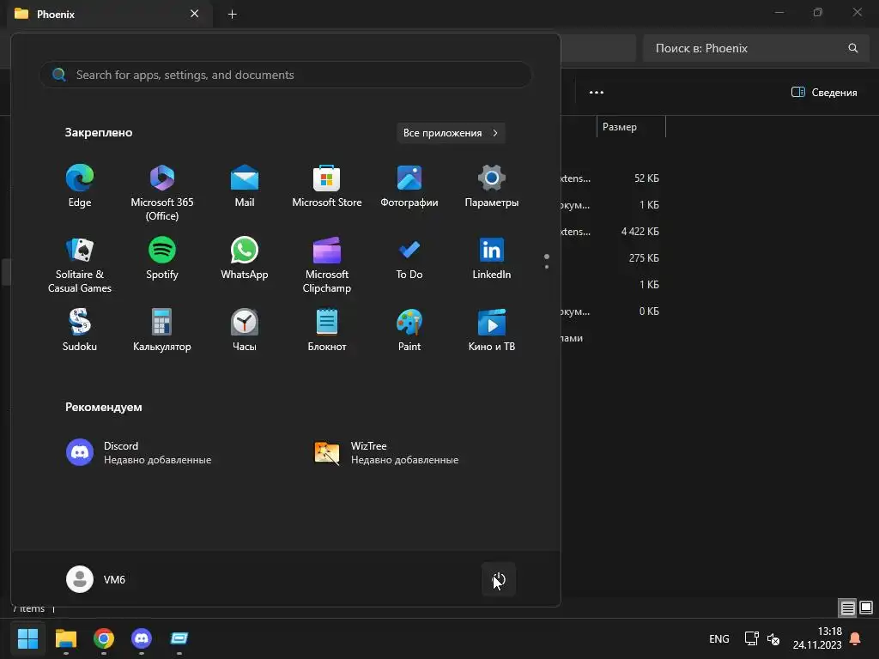Open the Фотографии app

pyautogui.click(x=409, y=186)
